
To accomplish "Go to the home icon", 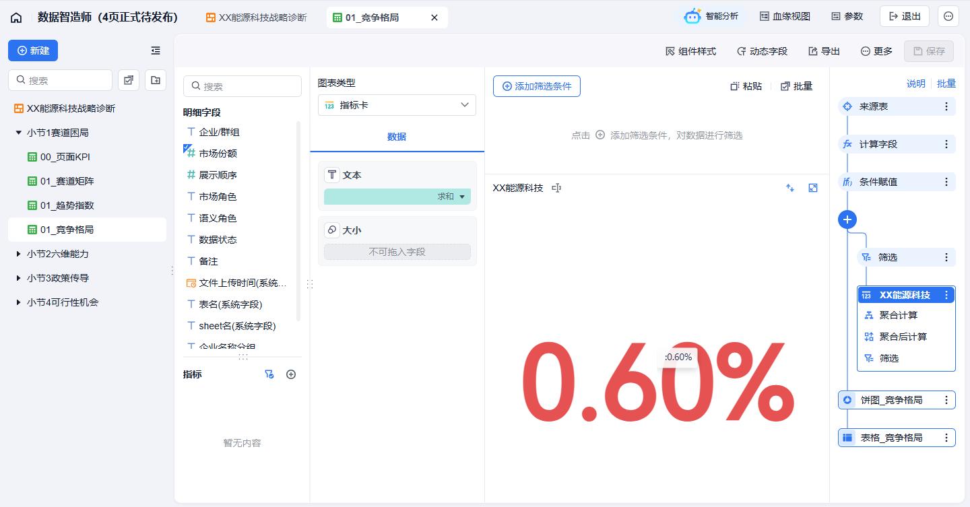I will [16, 18].
